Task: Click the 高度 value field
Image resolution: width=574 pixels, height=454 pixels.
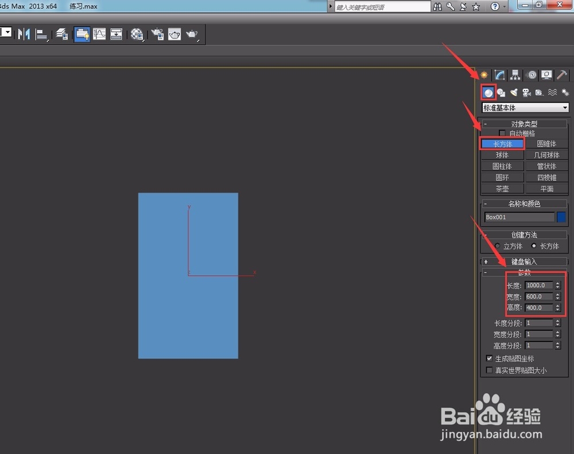Action: click(539, 308)
